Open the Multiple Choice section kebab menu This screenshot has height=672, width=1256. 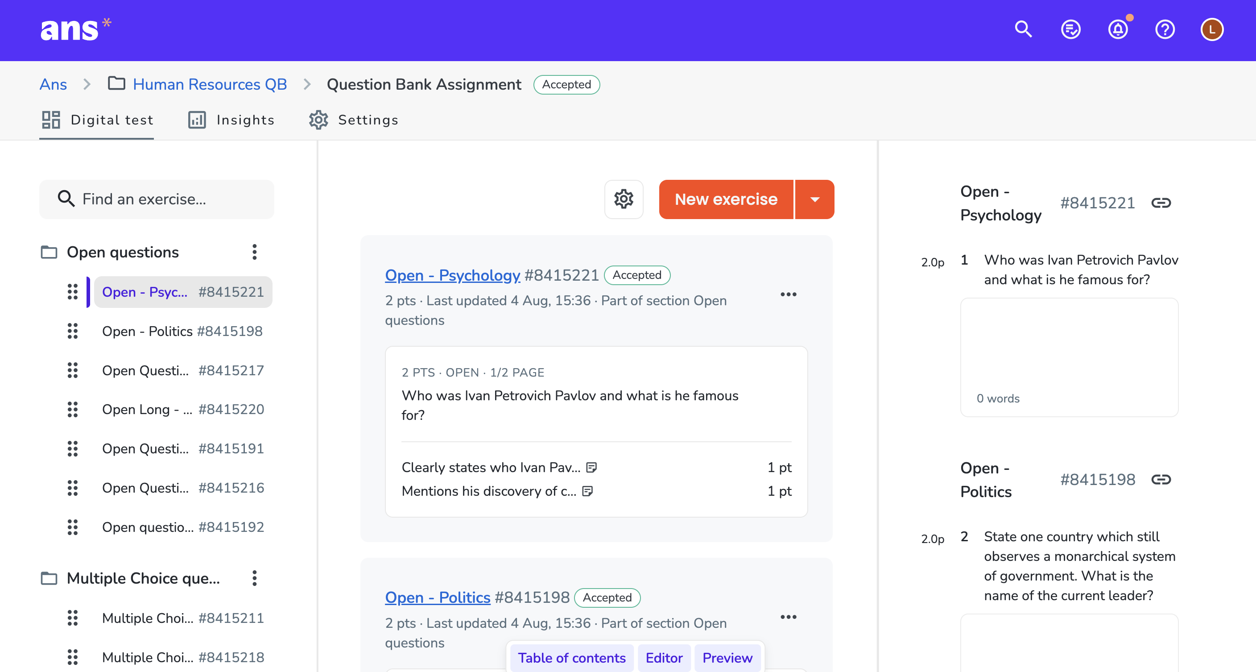pyautogui.click(x=254, y=578)
